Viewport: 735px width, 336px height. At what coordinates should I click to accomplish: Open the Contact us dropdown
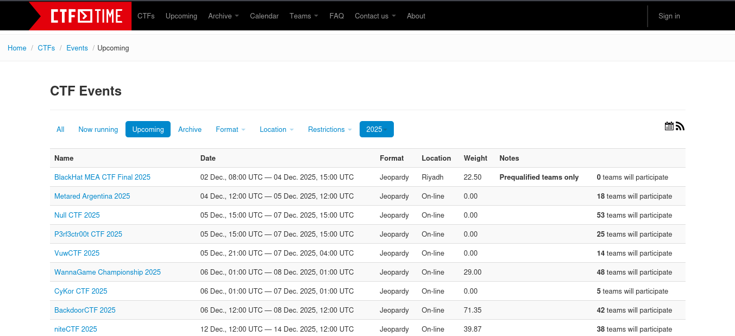pyautogui.click(x=375, y=16)
